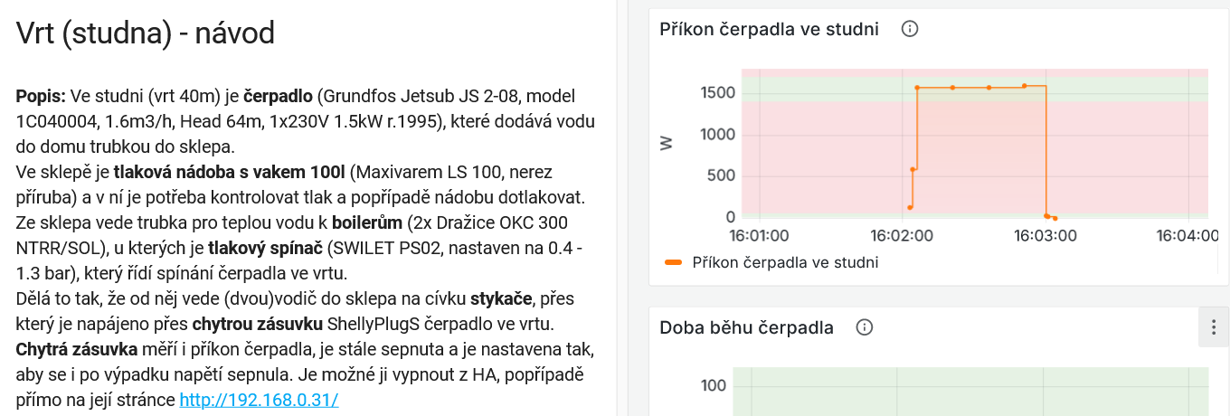1230x416 pixels.
Task: Click the orange legend color swatch
Action: (x=673, y=262)
